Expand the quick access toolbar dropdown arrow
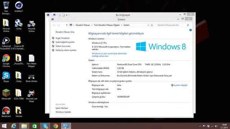Viewport: 230px width, 129px height. 66,15
